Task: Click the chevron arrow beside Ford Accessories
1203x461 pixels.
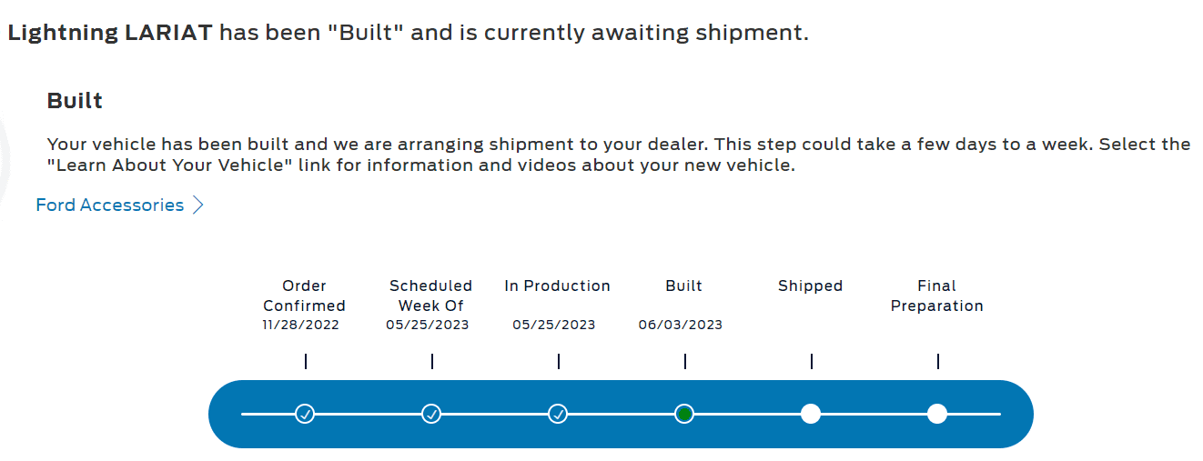Action: pyautogui.click(x=198, y=205)
